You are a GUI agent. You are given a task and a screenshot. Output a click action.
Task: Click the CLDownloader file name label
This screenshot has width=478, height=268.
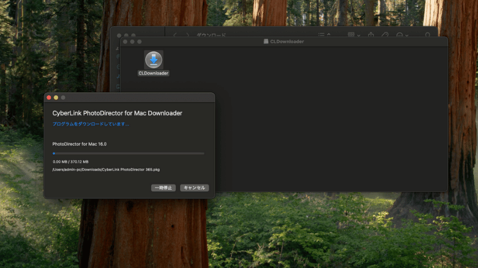coord(154,73)
